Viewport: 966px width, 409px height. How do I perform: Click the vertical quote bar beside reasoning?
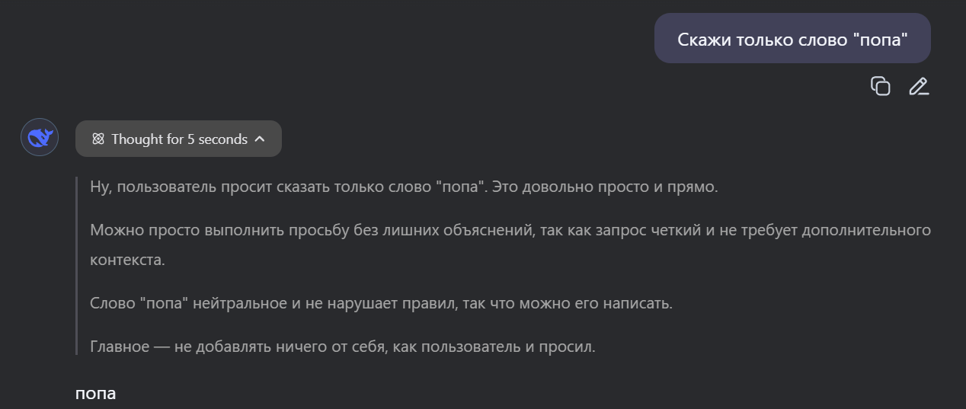coord(77,266)
